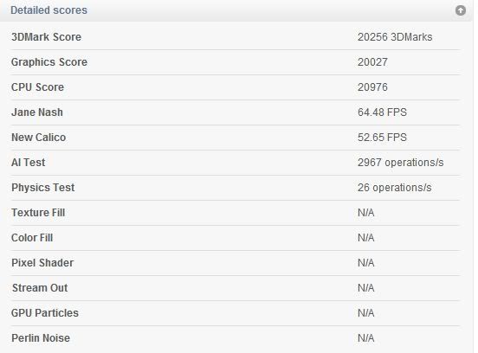Select the GPU Particles label

point(45,313)
